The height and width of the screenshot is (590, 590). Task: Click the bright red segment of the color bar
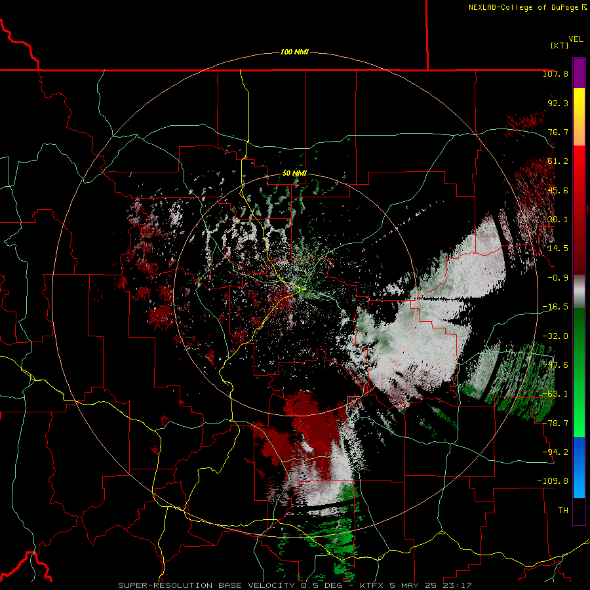579,161
